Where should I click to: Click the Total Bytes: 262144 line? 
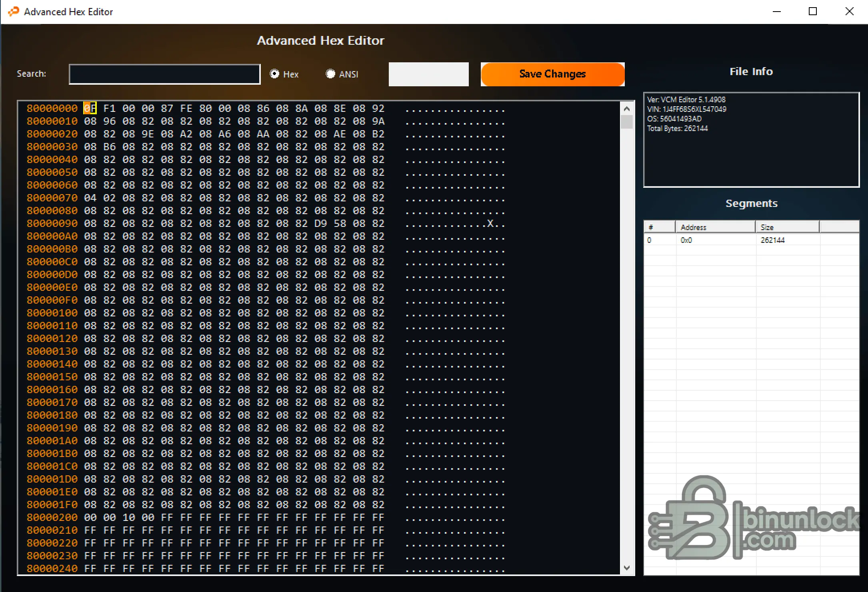point(677,128)
